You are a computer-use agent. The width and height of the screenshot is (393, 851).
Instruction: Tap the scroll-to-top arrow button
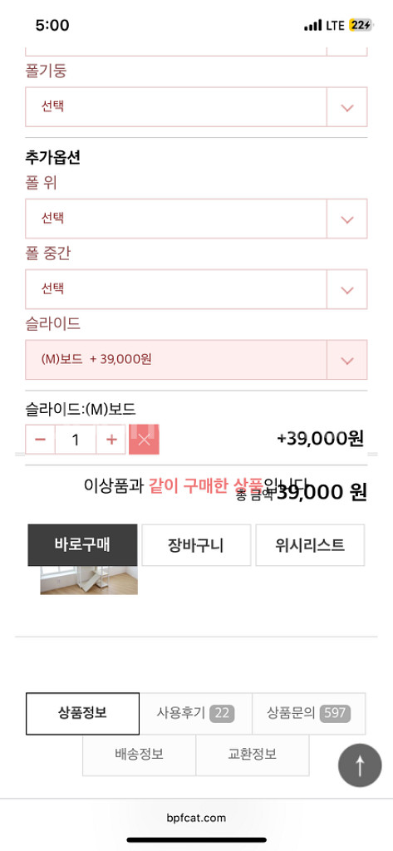[x=360, y=765]
